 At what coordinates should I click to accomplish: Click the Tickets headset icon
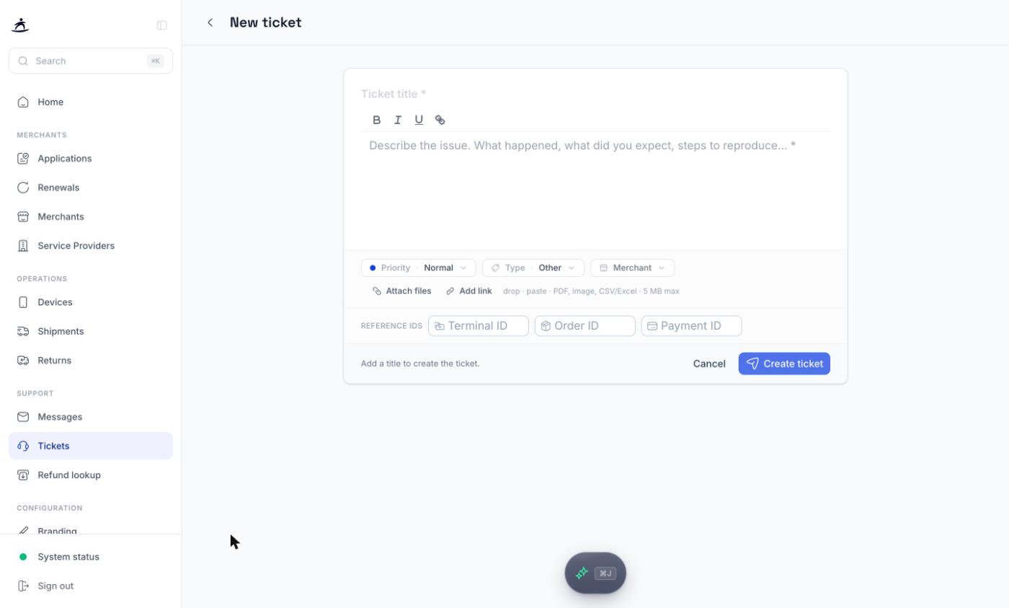(23, 446)
